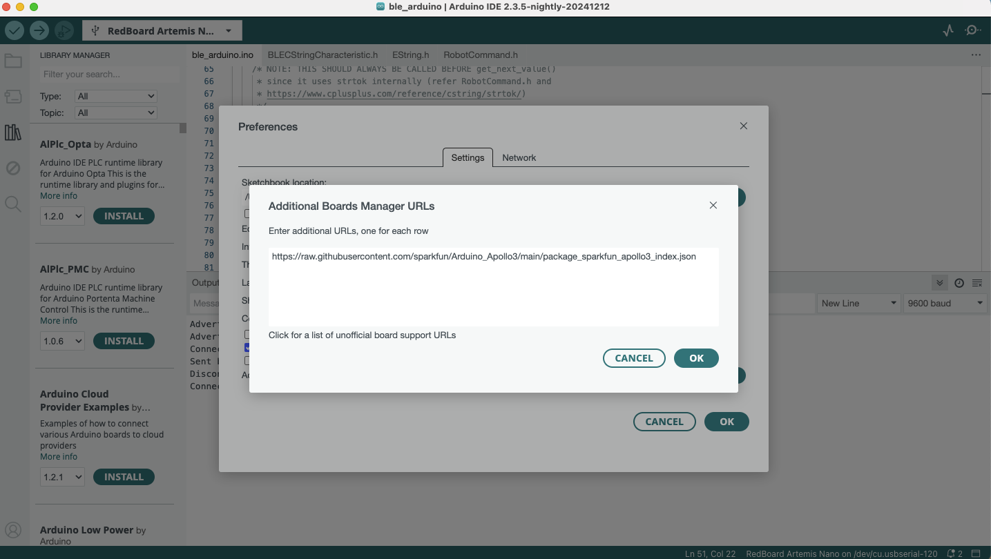Open the cplusplus strtok URL in code
The width and height of the screenshot is (991, 559).
click(395, 94)
